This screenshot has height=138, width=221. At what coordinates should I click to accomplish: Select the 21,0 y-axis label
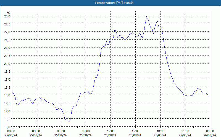pyautogui.click(x=7, y=48)
